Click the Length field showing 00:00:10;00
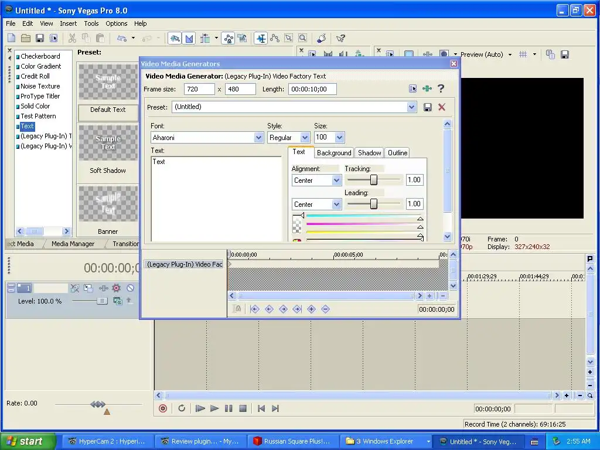 point(313,89)
